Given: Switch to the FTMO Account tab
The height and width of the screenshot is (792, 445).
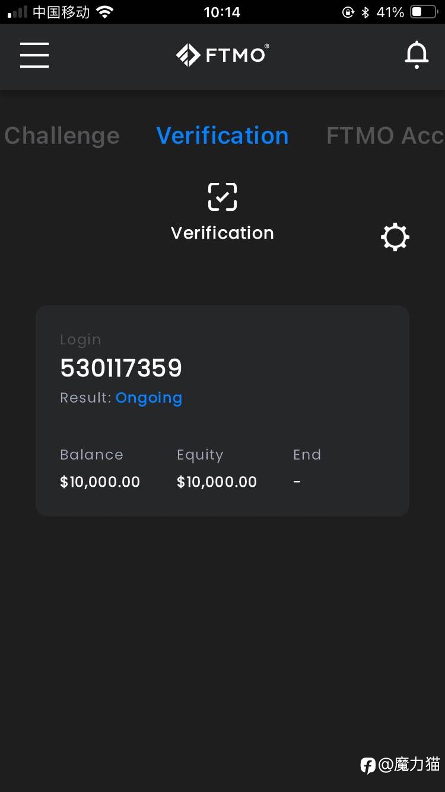Looking at the screenshot, I should tap(385, 135).
